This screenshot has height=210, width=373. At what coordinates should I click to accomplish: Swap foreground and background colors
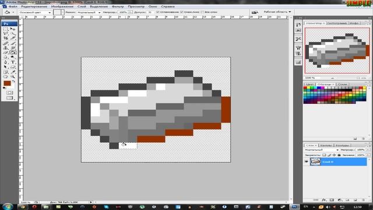(14, 81)
